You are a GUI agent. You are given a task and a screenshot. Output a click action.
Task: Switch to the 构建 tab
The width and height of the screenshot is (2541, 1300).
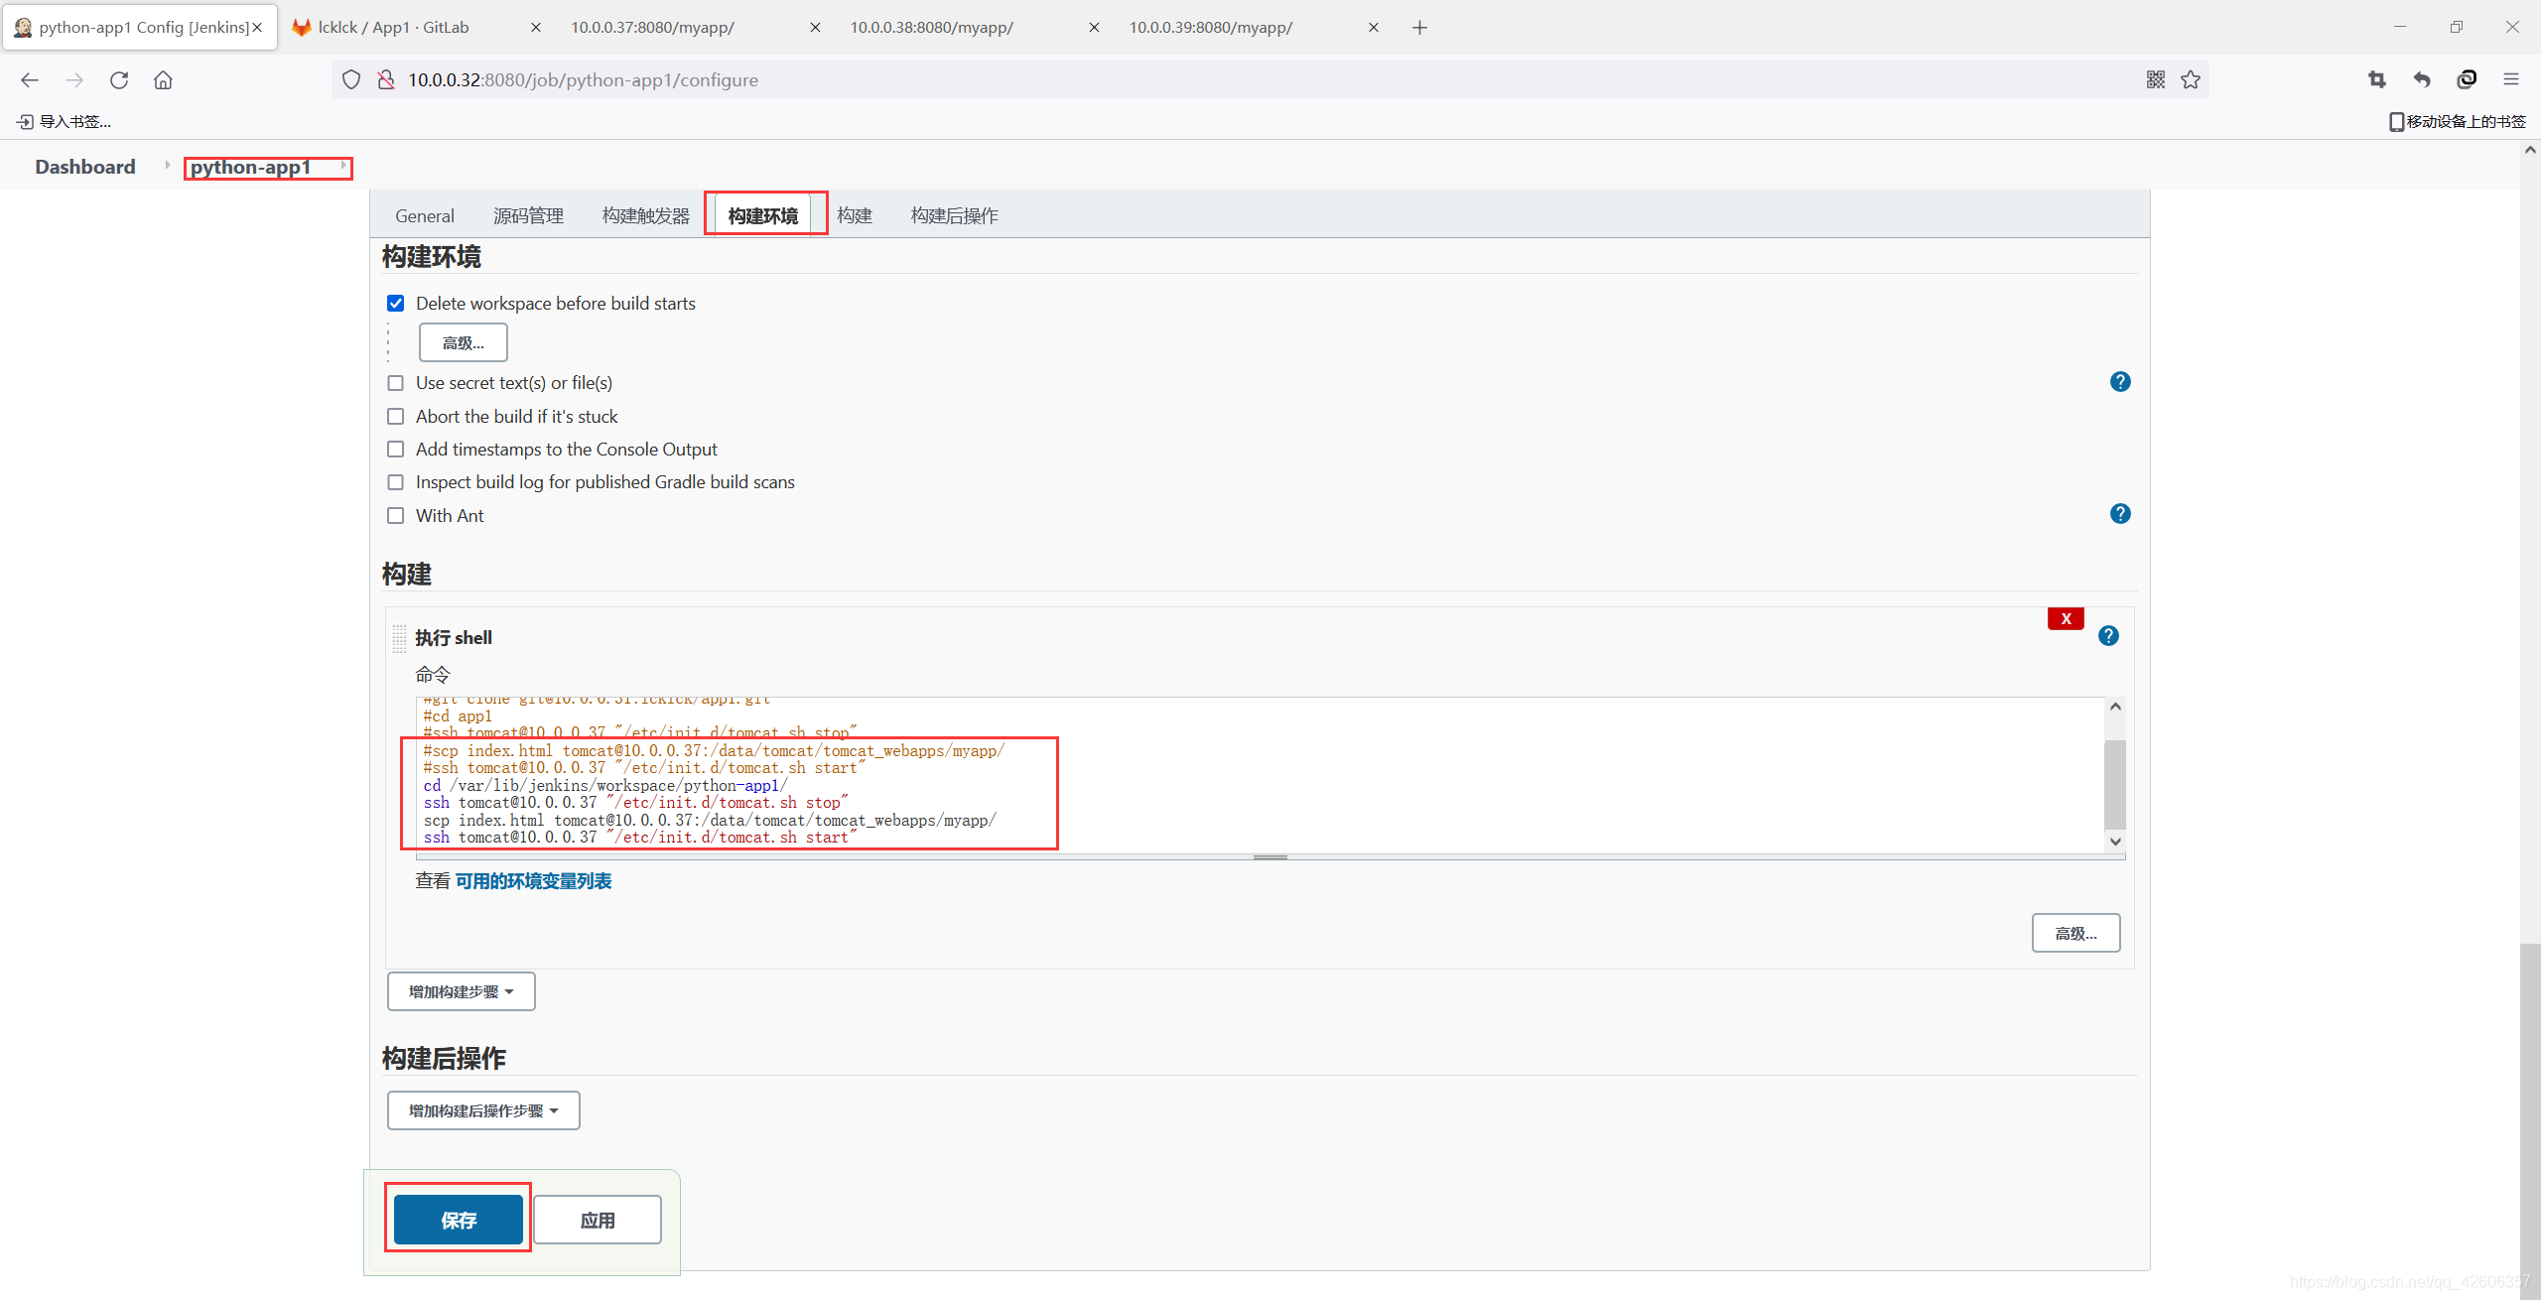[x=855, y=215]
